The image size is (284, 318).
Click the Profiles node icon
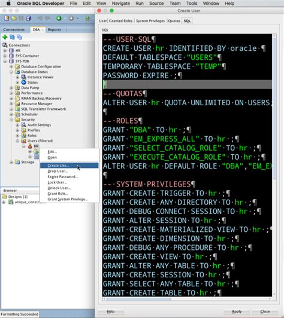[23, 130]
